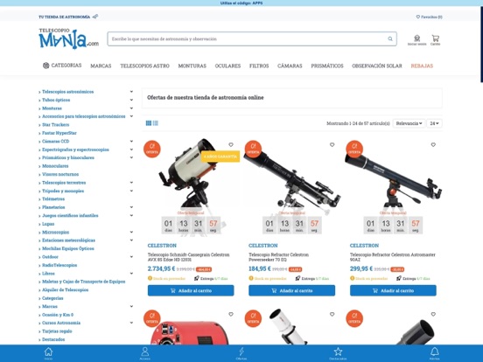
Task: Open TELESCOPIOS ASTRO menu item
Action: pyautogui.click(x=144, y=66)
